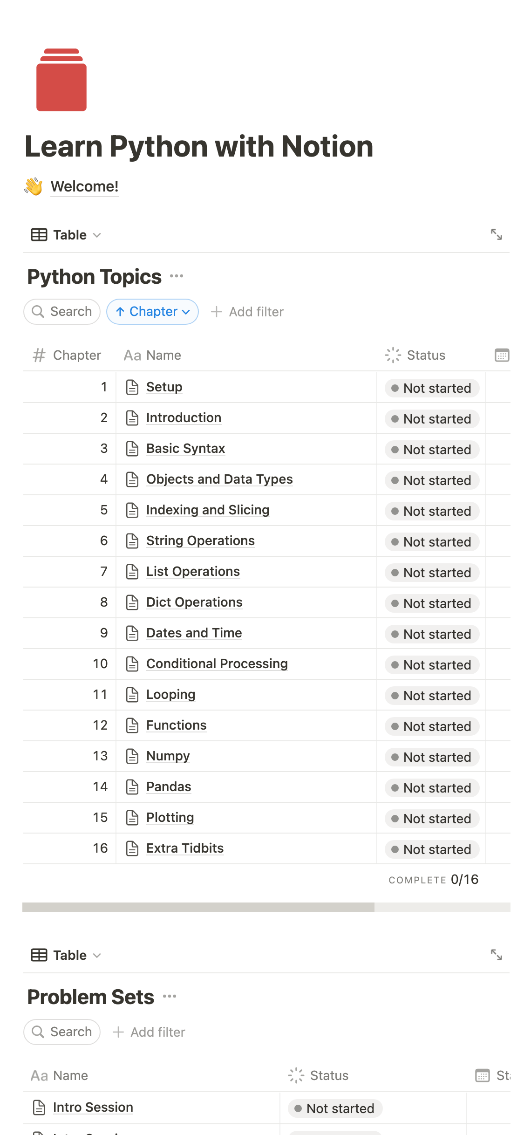Click the horizontal scrollbar under Python Topics
524x1135 pixels.
tap(198, 907)
